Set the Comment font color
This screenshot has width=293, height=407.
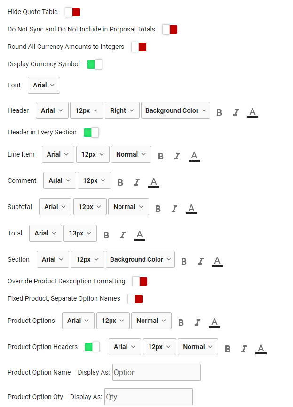tap(154, 182)
